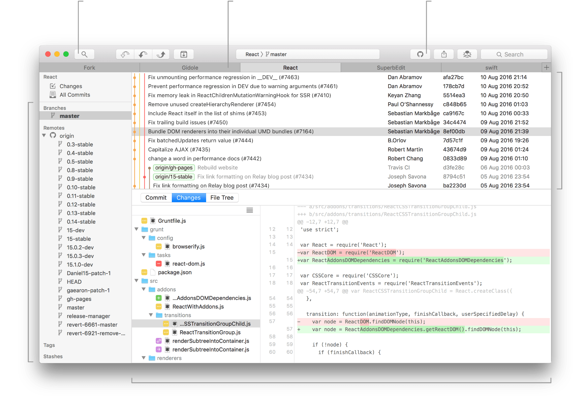The image size is (587, 396).
Task: Select the master branch under Branches
Action: (85, 115)
